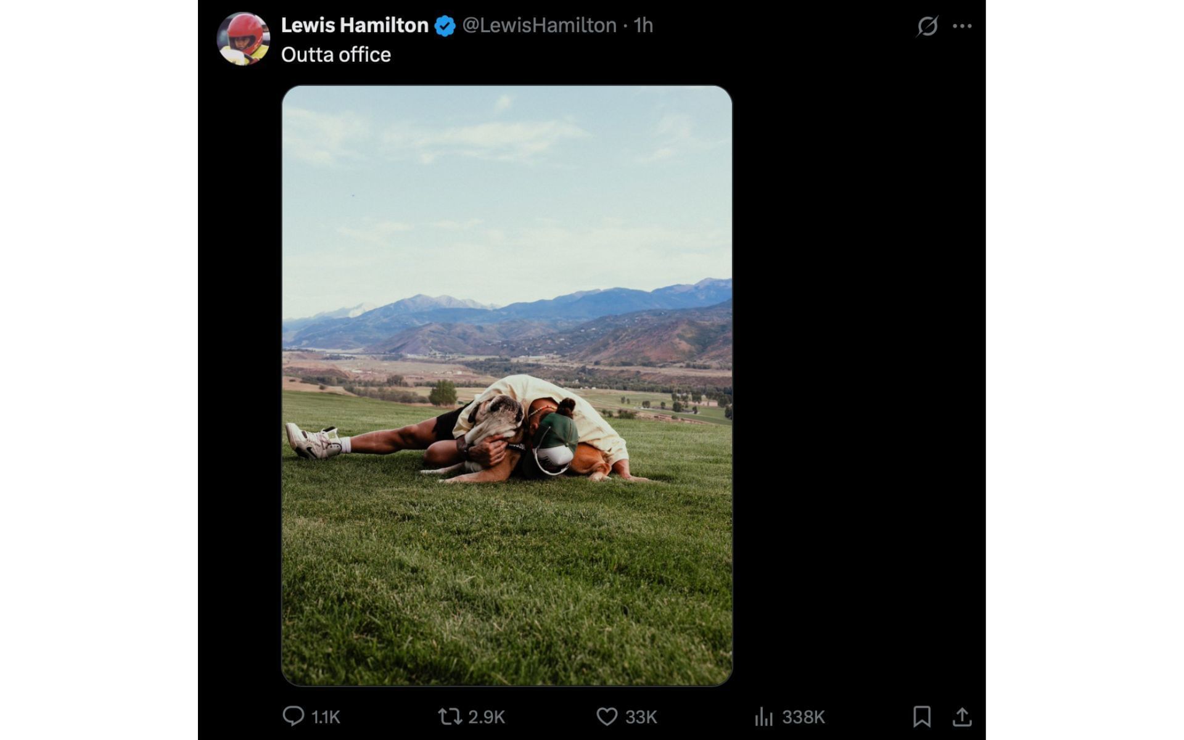Click the share upload icon

(962, 717)
